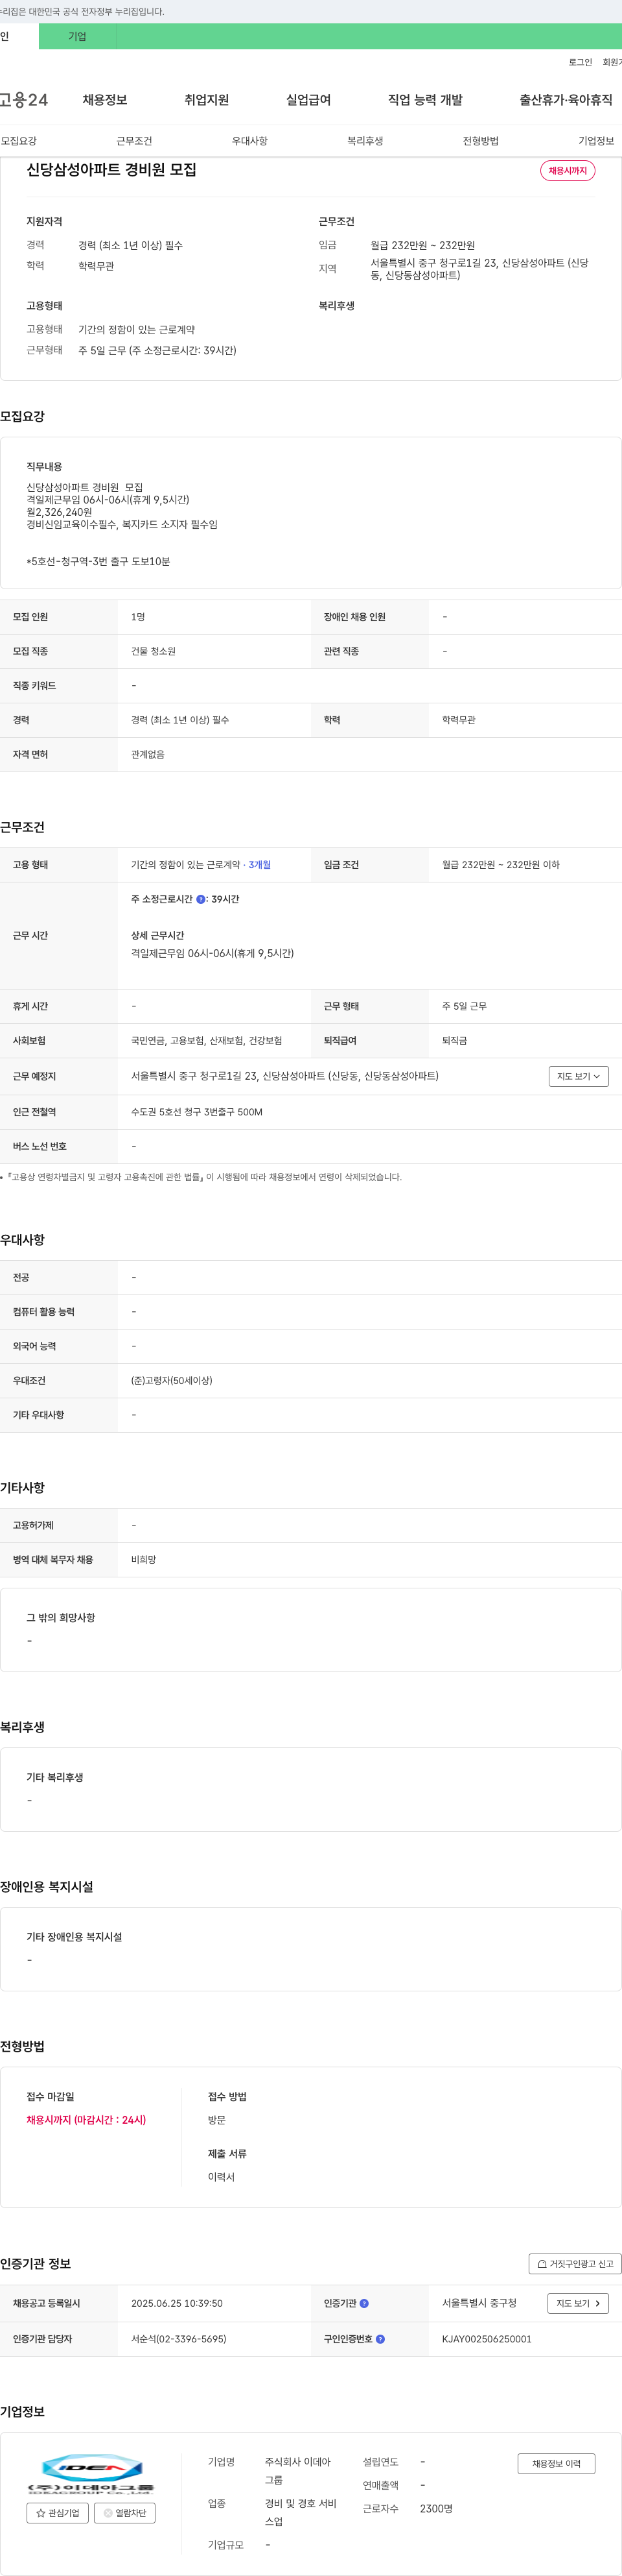
Task: Click the siren icon on 거짓구인광고 신고
Action: (542, 2263)
